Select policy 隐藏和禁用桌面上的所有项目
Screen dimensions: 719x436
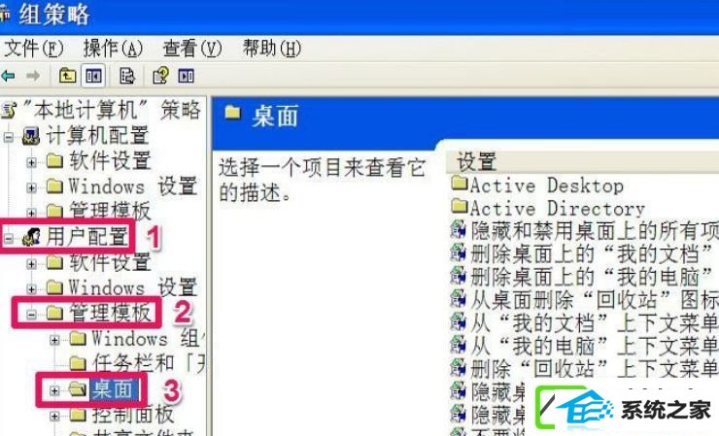[x=595, y=230]
